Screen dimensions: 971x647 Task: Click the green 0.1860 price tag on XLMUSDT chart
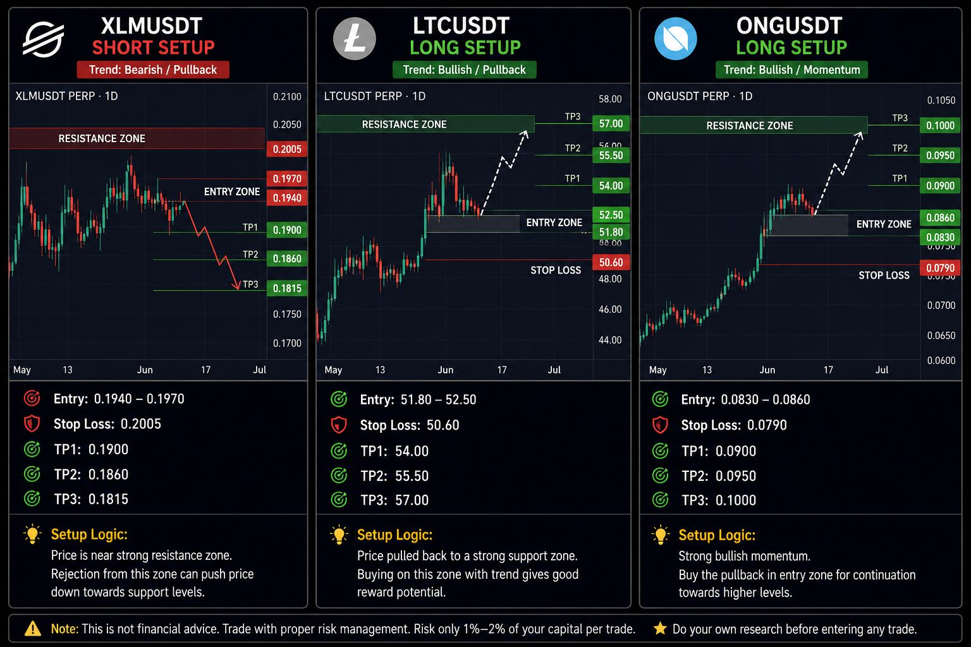tap(287, 258)
